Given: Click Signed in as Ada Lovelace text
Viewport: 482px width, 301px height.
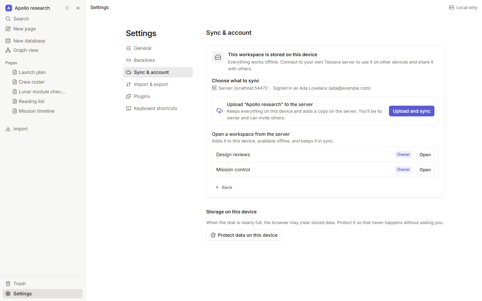Looking at the screenshot, I should tap(322, 88).
